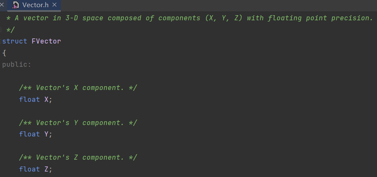Viewport: 377px width, 177px height.
Task: Click the float keyword before Z
Action: [30, 169]
